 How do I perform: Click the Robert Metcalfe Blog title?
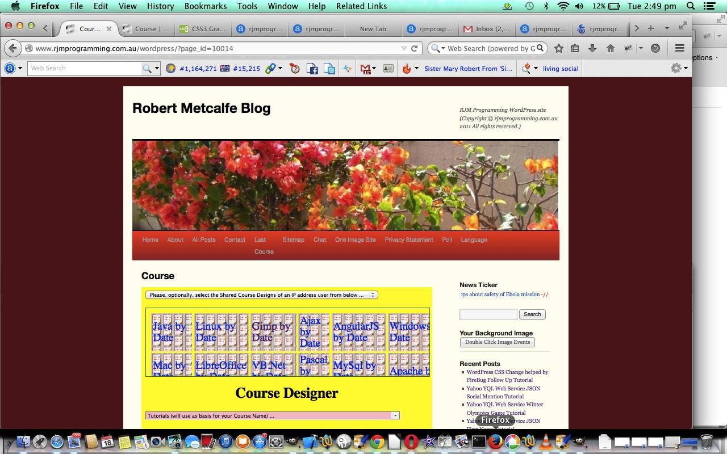[201, 108]
